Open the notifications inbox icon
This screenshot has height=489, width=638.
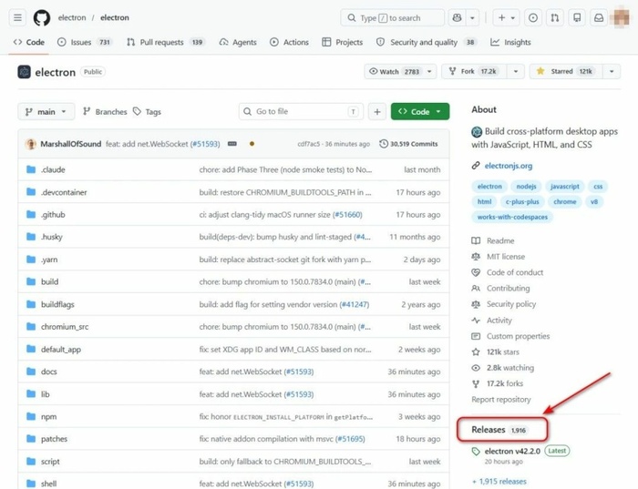click(x=599, y=18)
